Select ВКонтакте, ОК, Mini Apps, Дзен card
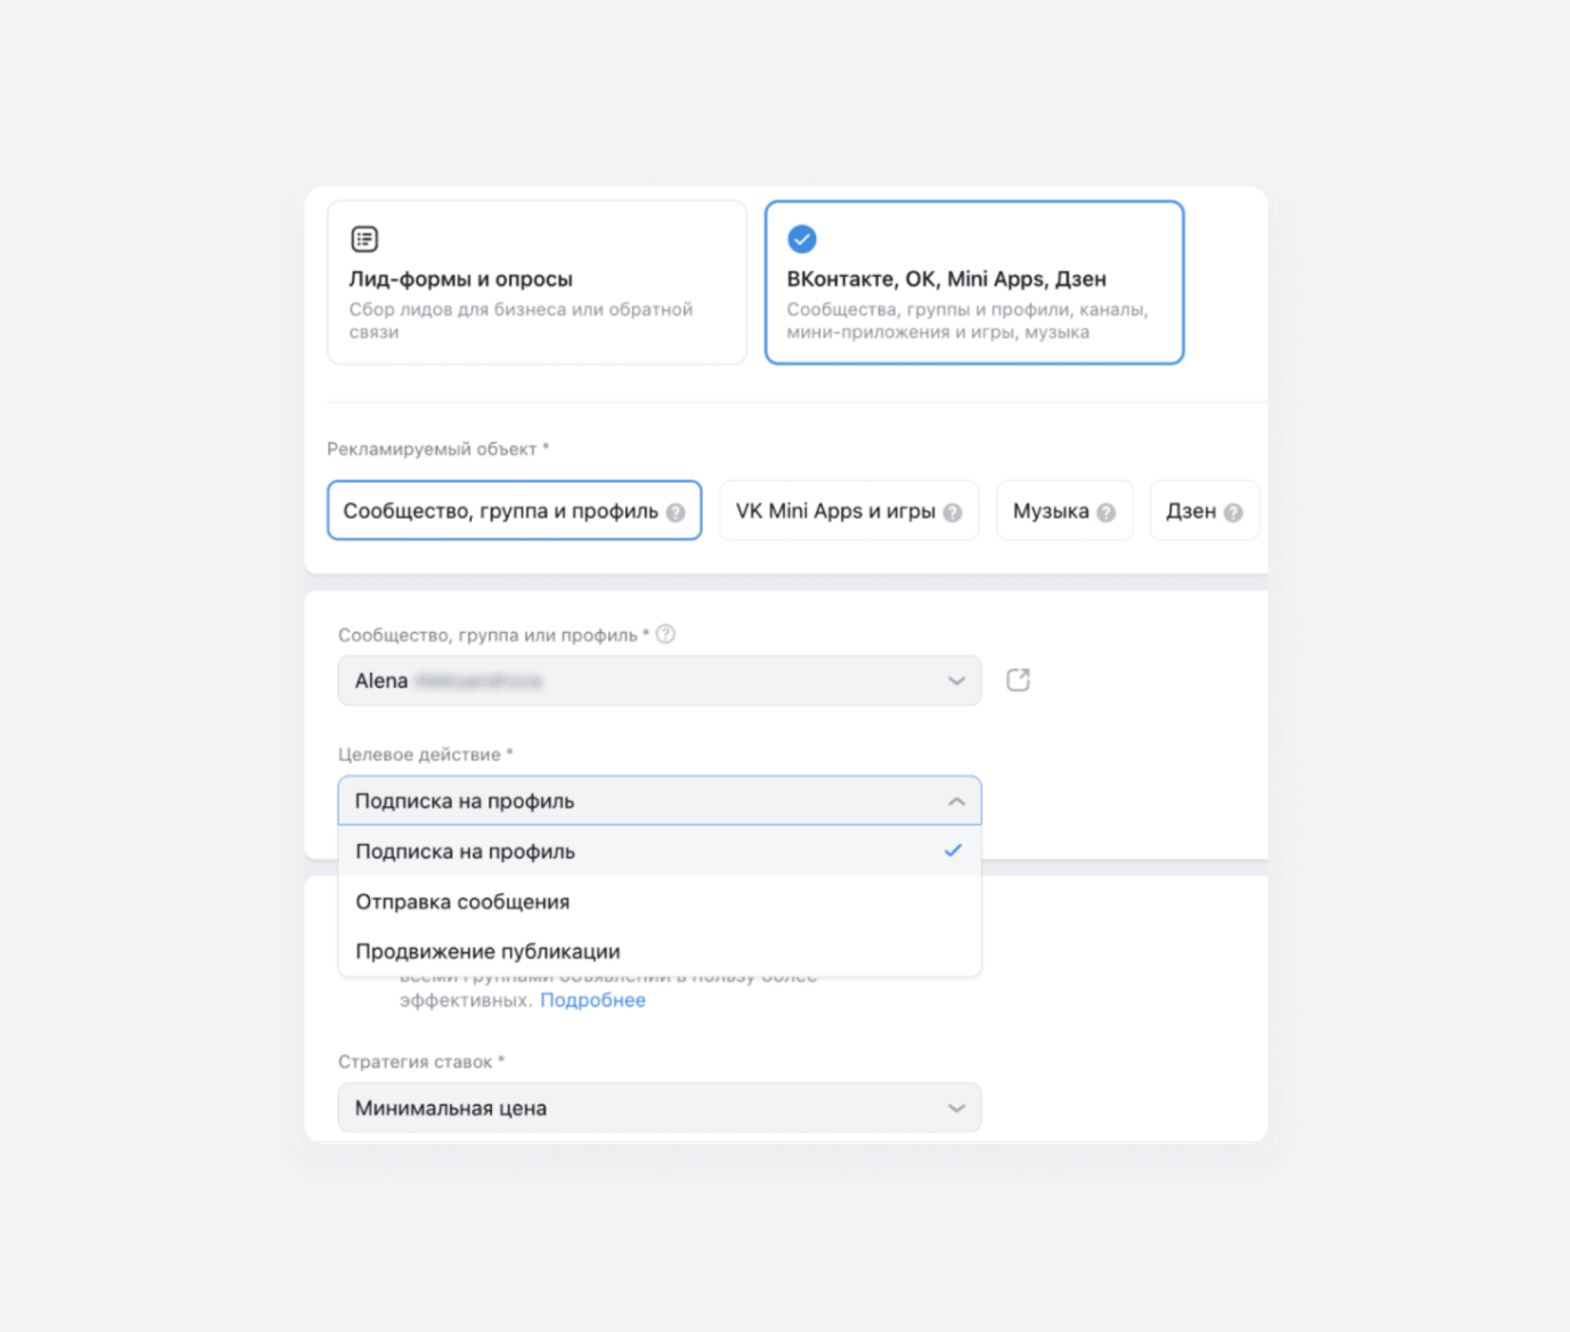 (974, 283)
